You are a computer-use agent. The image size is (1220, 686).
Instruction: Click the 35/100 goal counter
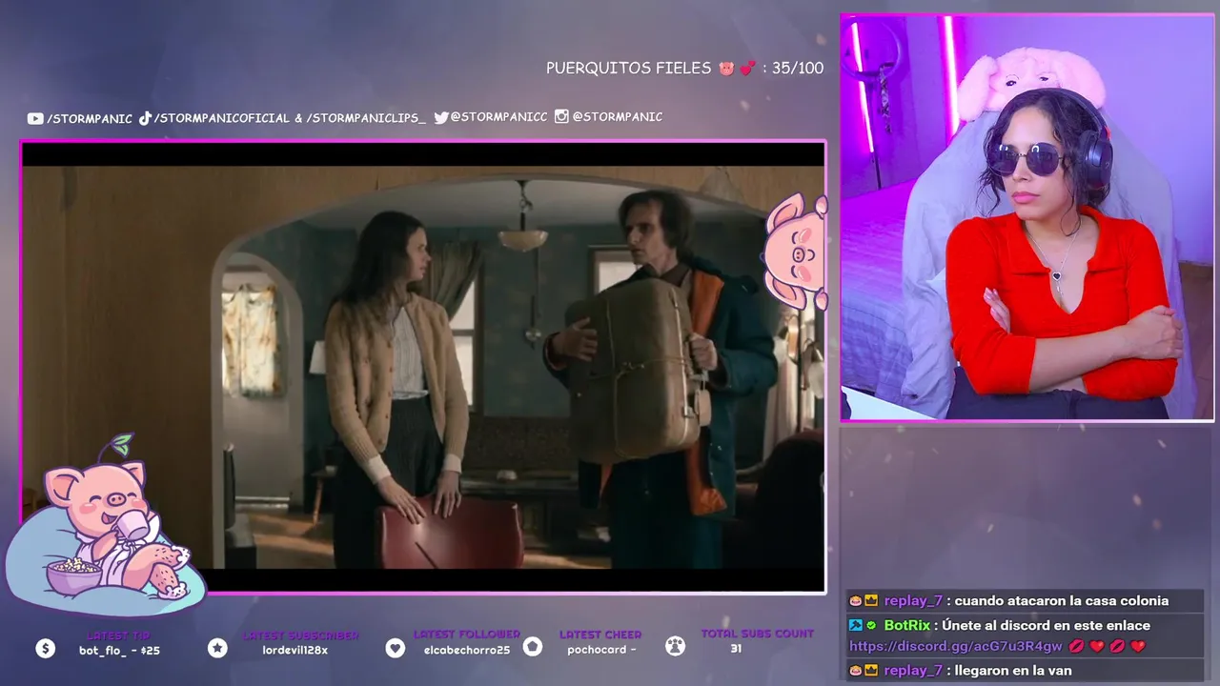point(798,69)
